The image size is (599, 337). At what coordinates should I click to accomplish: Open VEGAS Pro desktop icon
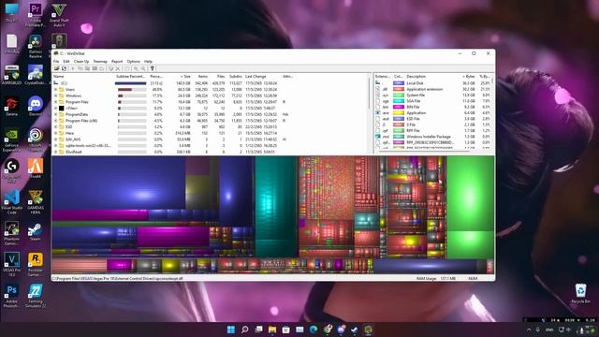click(11, 264)
